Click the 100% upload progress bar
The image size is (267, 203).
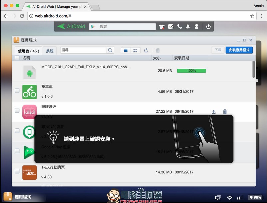pos(191,71)
